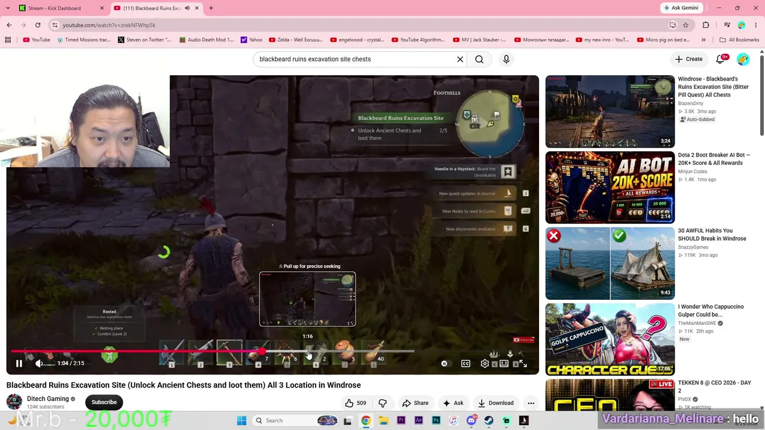Open YouTube notifications bell

721,59
